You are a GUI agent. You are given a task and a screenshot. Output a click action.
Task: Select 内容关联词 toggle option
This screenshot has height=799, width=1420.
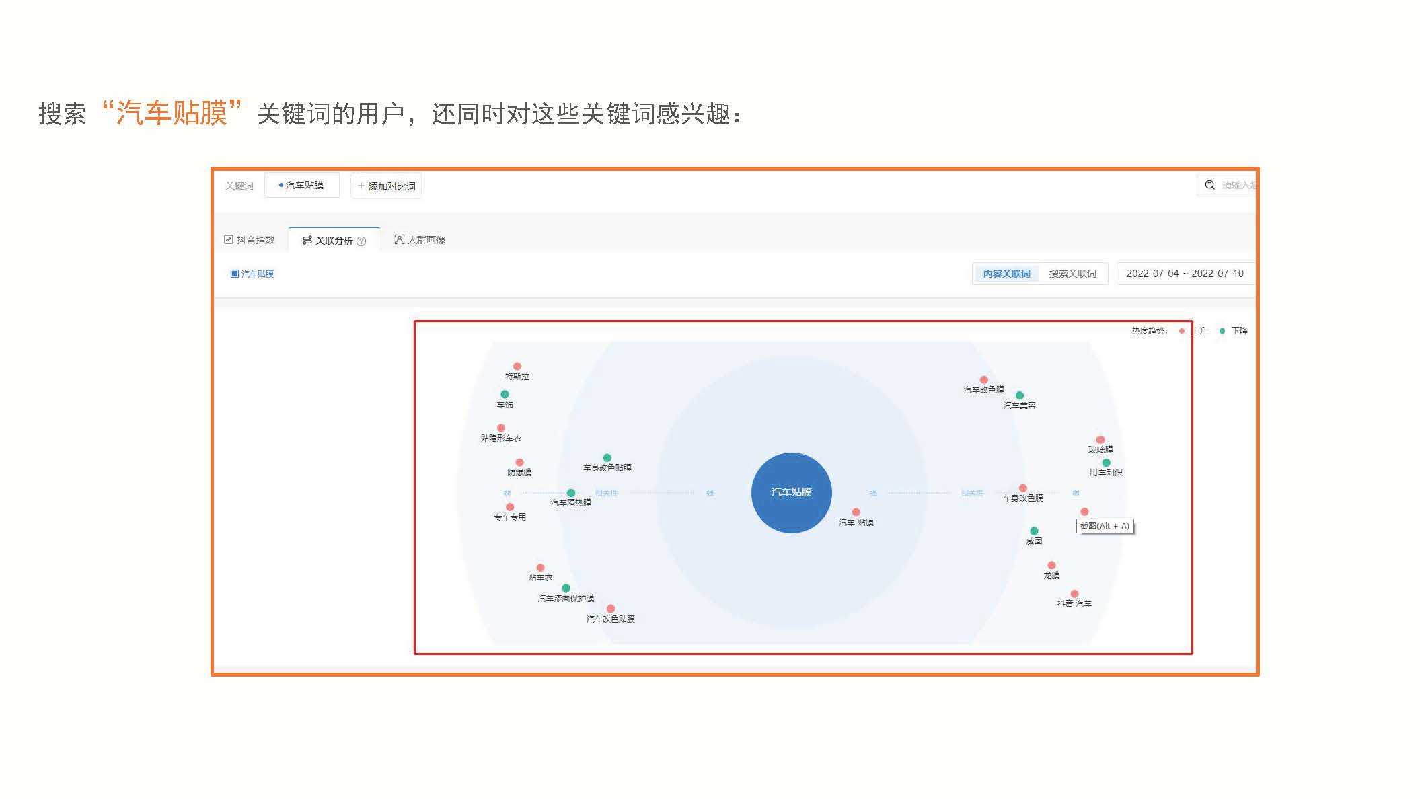(1006, 274)
